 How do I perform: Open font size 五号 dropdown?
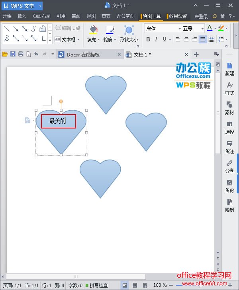pos(202,29)
